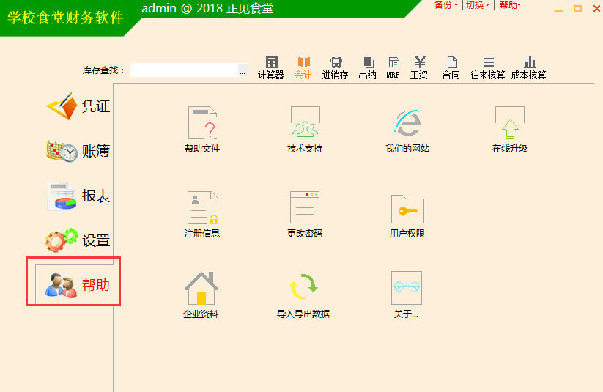
Task: Expand the 切换 dropdown menu
Action: pos(478,5)
